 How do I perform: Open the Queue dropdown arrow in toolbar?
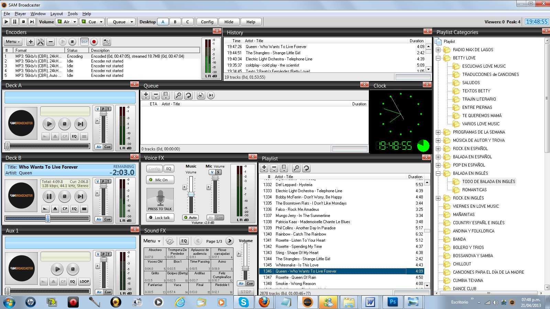point(132,22)
